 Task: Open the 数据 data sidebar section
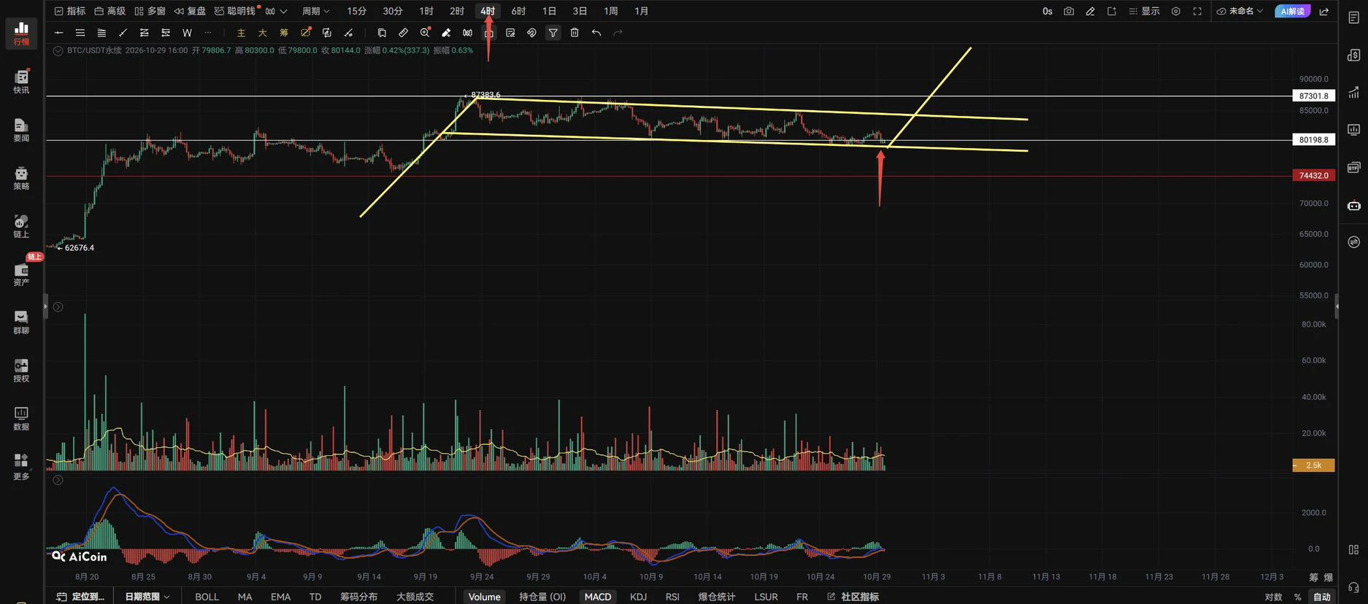[x=21, y=419]
